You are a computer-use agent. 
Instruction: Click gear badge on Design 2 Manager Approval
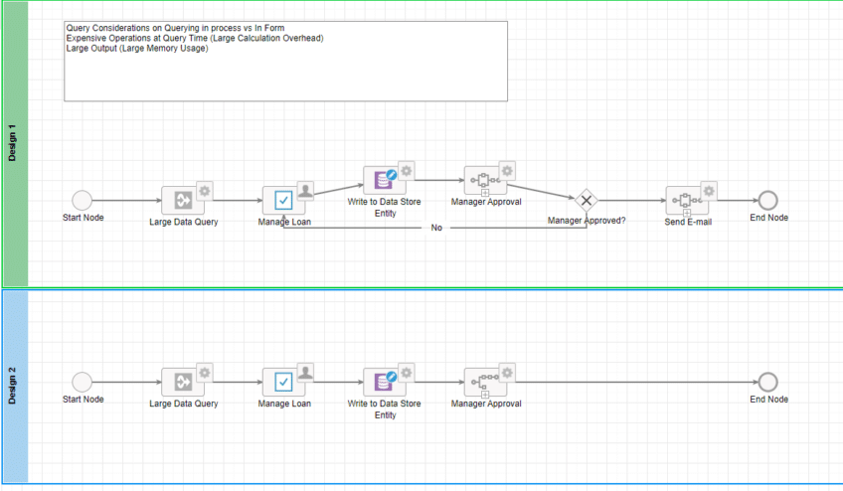(507, 373)
